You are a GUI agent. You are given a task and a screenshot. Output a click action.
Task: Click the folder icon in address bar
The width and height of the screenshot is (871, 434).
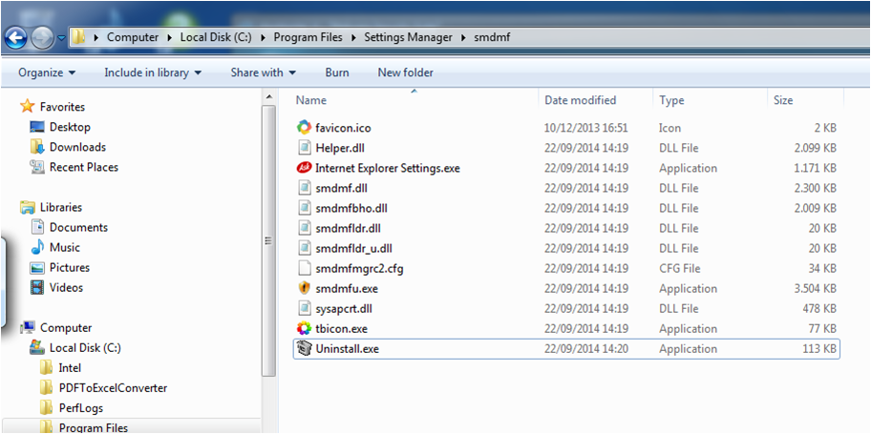coord(79,37)
